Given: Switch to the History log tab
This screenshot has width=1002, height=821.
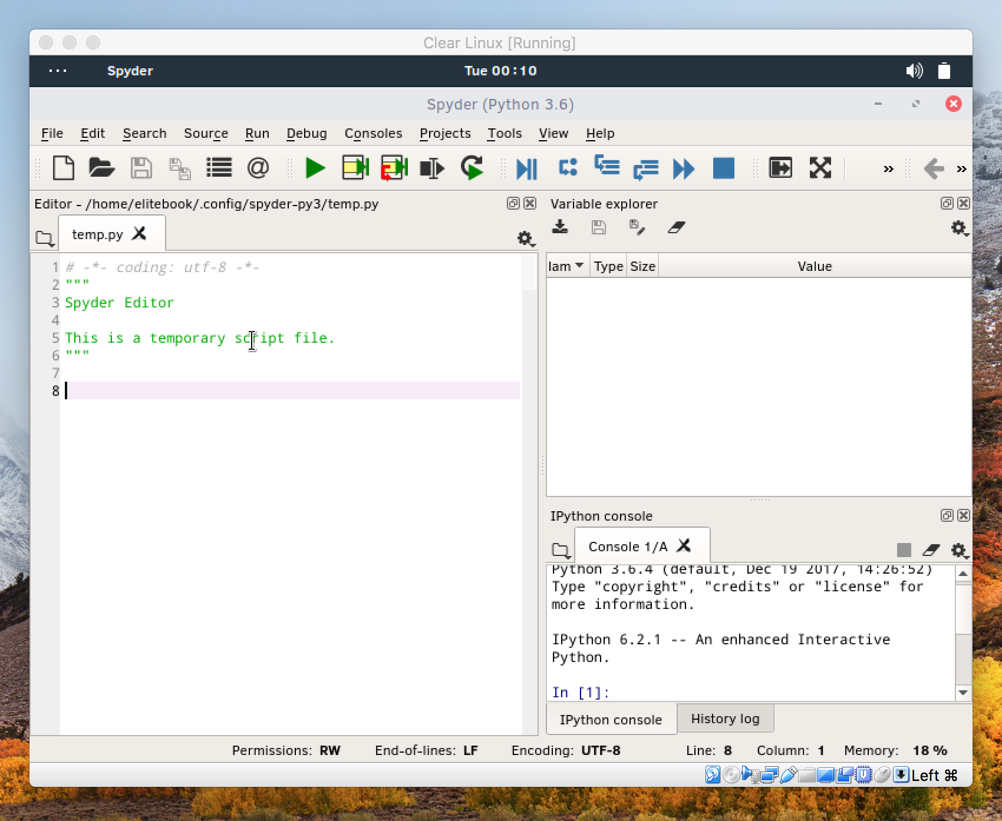Looking at the screenshot, I should click(725, 719).
